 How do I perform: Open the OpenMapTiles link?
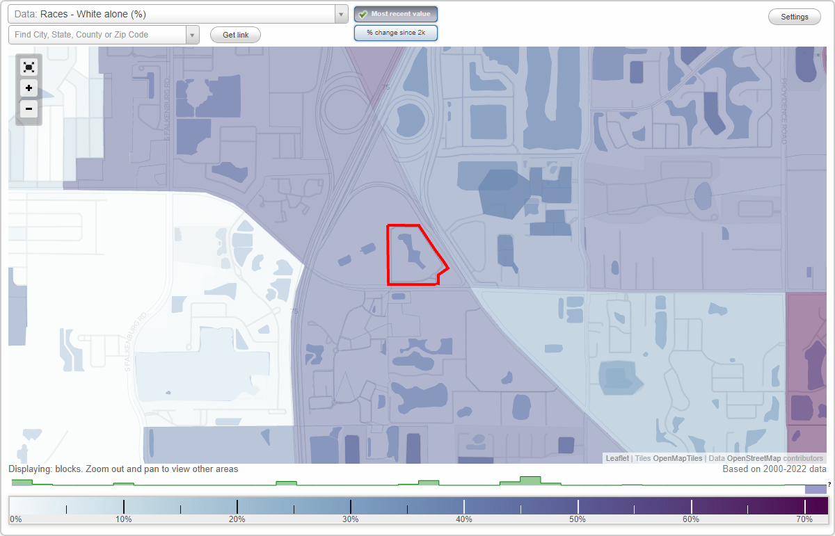(x=678, y=458)
